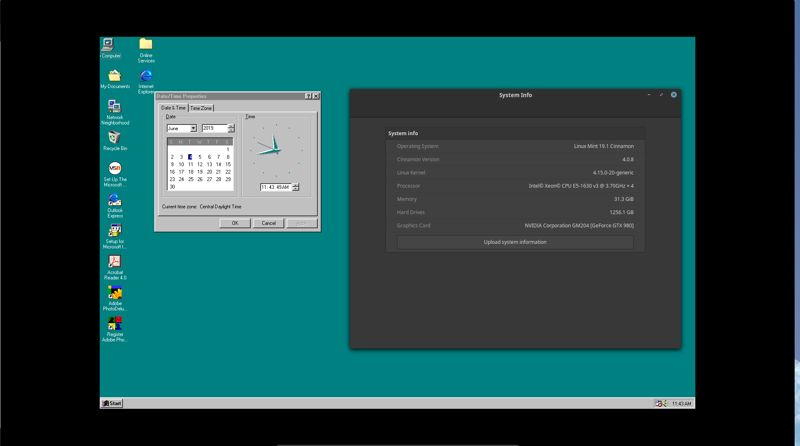This screenshot has height=446, width=800.
Task: Open the Start menu
Action: [x=112, y=403]
